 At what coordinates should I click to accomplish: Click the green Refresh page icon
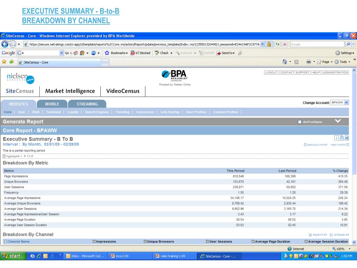[277, 44]
